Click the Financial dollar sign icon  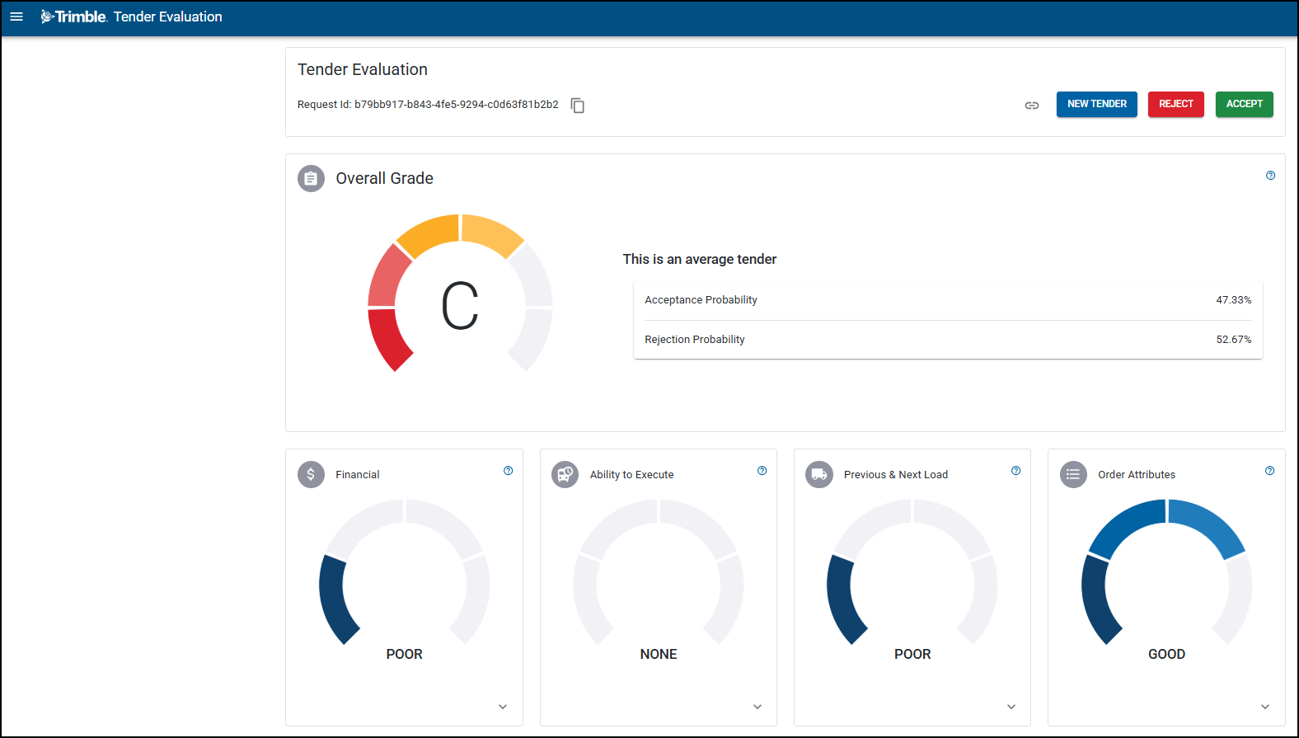point(311,474)
